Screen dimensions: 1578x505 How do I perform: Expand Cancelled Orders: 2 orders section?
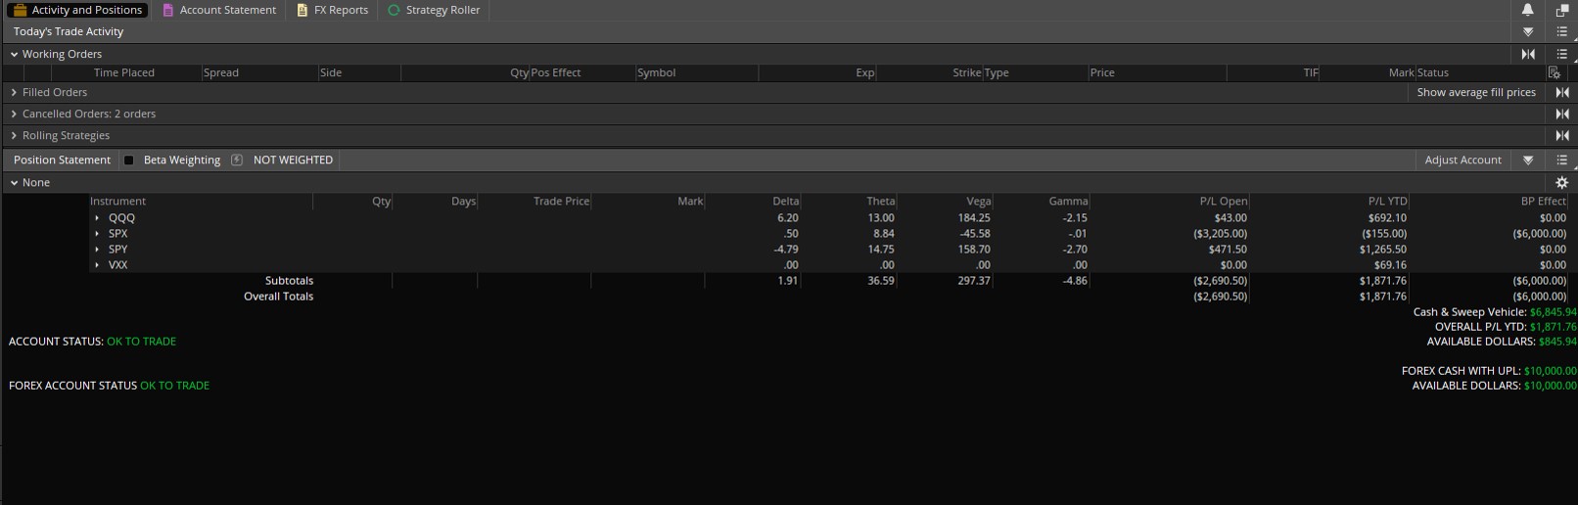point(14,115)
